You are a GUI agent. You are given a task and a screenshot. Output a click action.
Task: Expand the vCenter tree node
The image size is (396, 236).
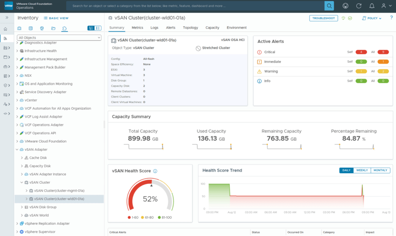(x=17, y=100)
